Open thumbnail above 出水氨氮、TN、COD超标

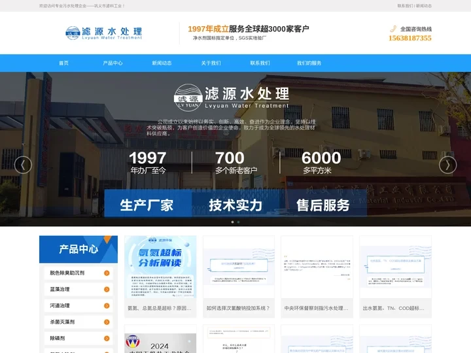click(x=395, y=267)
